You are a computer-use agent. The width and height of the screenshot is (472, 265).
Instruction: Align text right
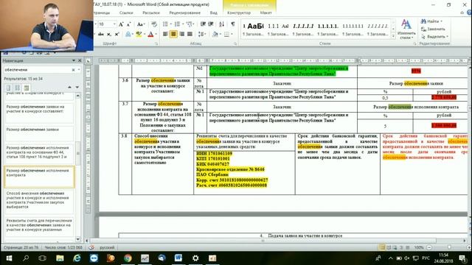(181, 35)
